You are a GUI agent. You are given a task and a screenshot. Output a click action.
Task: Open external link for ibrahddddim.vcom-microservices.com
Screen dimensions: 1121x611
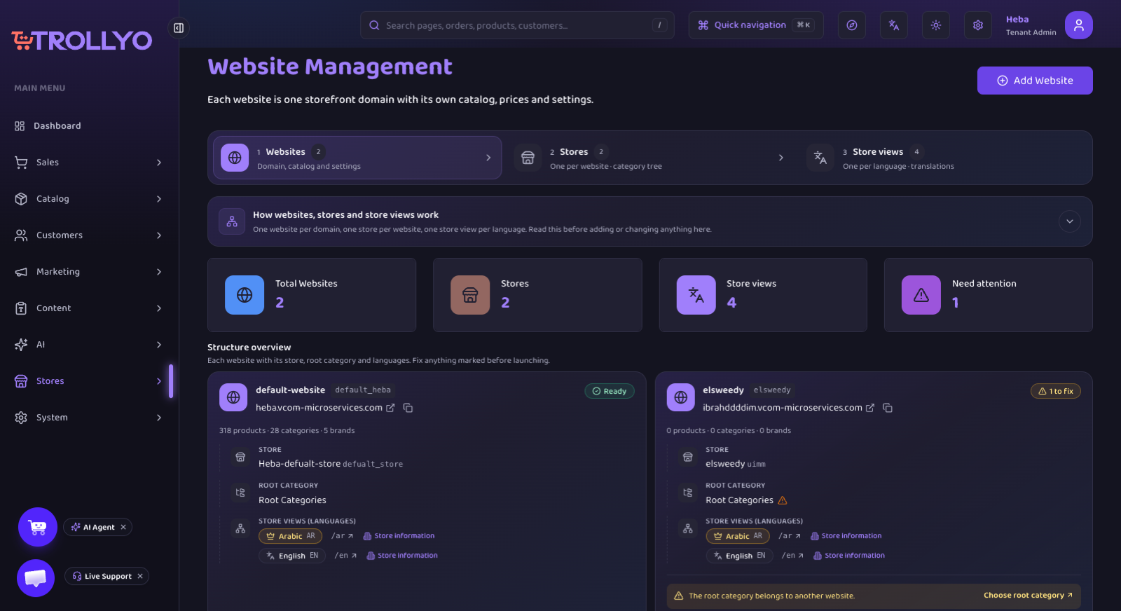(x=870, y=408)
